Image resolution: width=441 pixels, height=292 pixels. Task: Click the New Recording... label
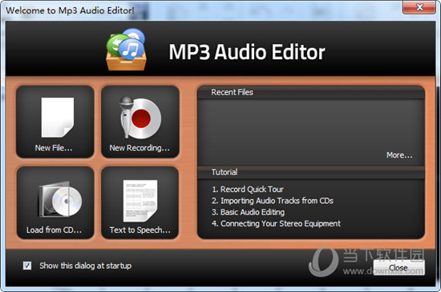pyautogui.click(x=140, y=148)
